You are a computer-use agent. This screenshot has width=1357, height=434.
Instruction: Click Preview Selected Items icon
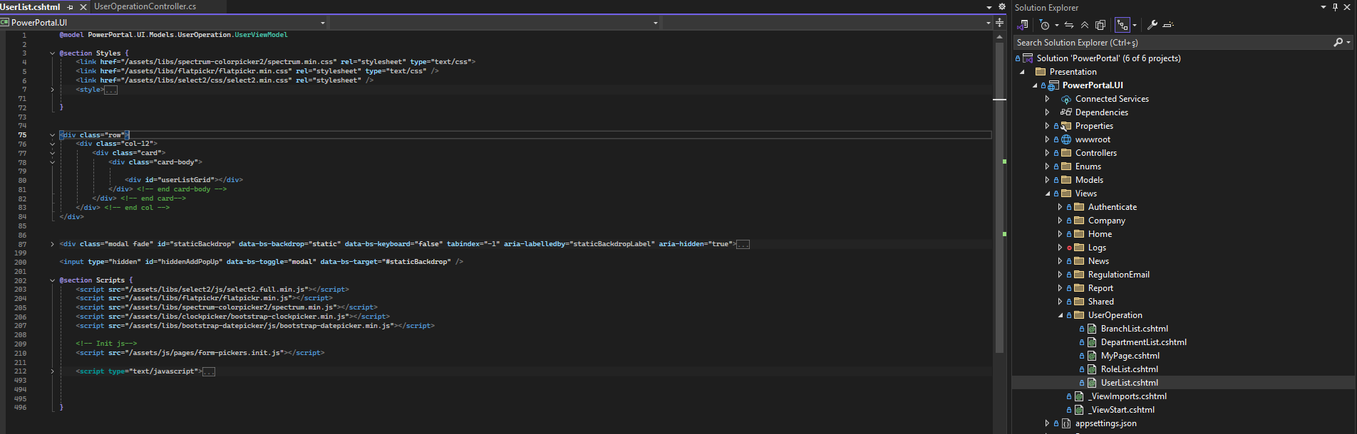point(1168,25)
